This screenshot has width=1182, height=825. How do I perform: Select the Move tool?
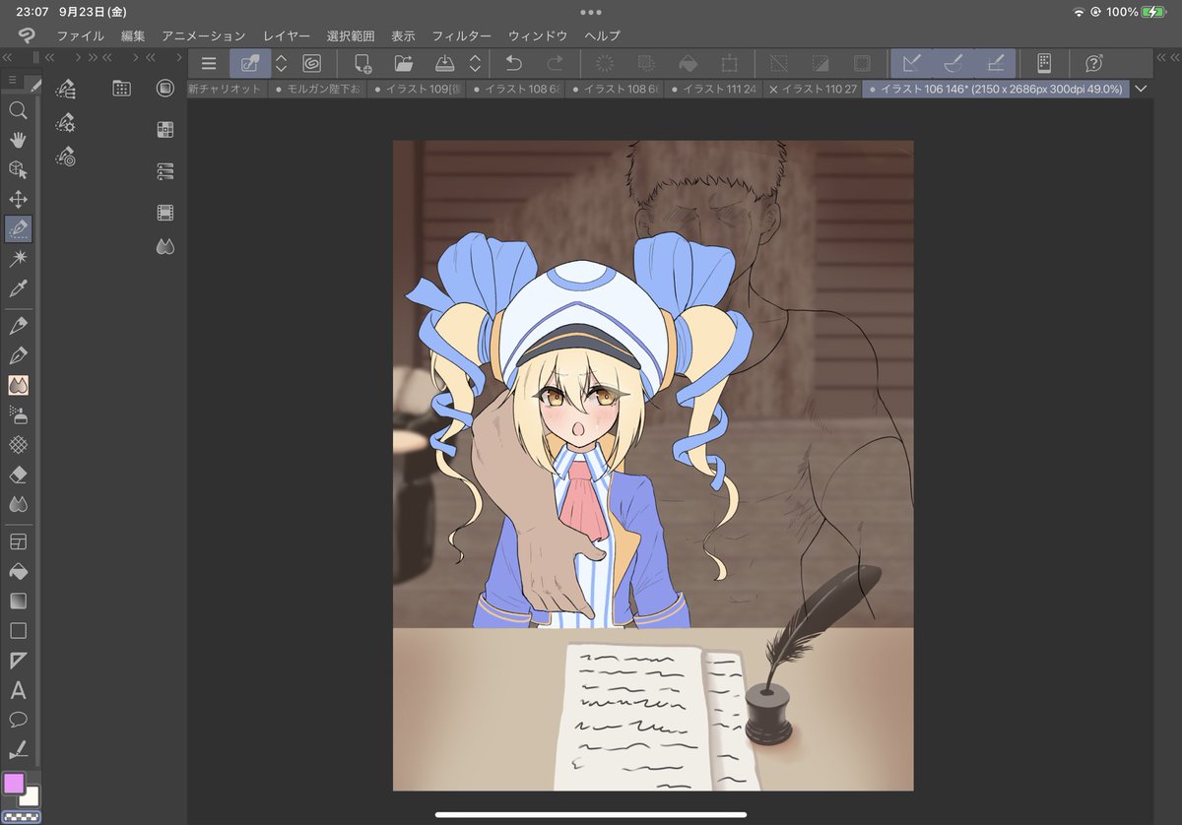tap(18, 199)
